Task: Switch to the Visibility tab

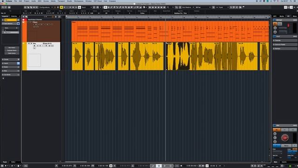Action: [14, 16]
